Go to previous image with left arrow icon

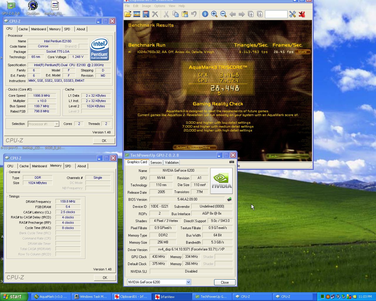point(233,14)
